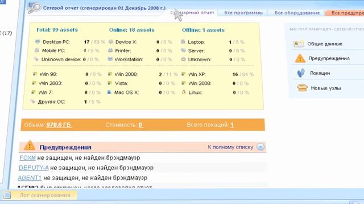This screenshot has height=204, width=364.
Task: Click the Другая ОС icon
Action: [x=33, y=101]
